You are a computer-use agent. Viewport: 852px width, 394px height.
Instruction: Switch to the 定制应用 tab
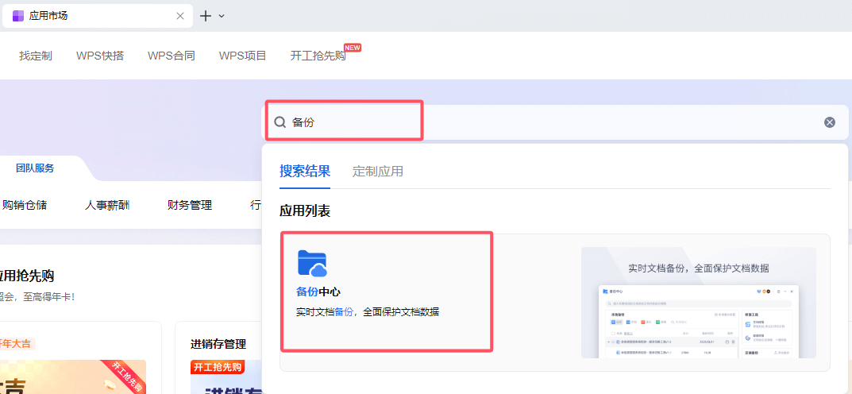tap(378, 172)
